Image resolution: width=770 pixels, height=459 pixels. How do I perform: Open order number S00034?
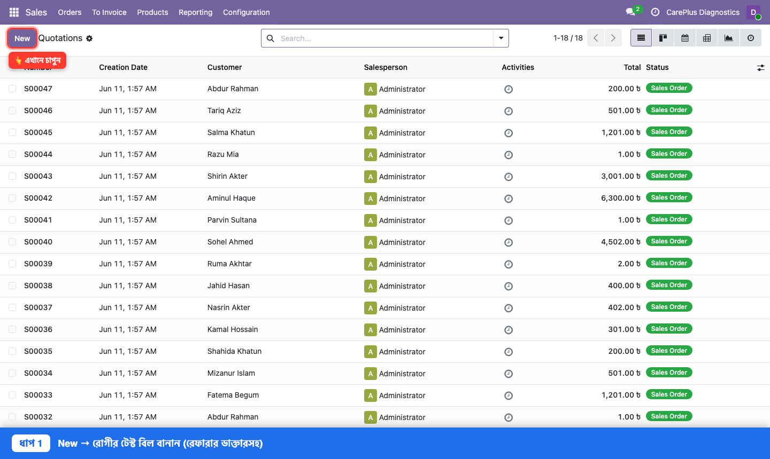click(x=38, y=373)
